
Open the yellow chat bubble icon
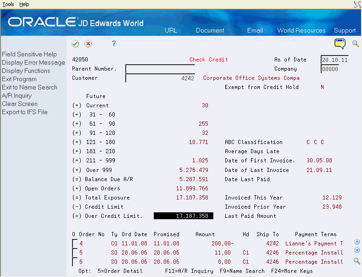340,44
